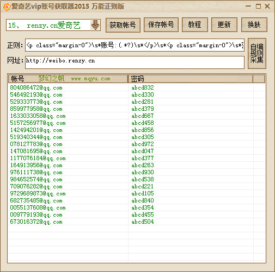Screen dimensions: 275x272
Task: Click password cell abcd856
Action: pyautogui.click(x=143, y=130)
